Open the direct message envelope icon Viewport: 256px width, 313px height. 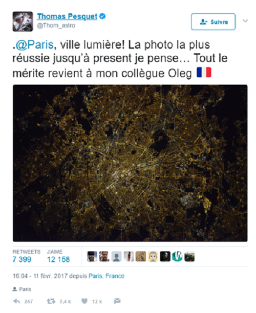[x=117, y=301]
